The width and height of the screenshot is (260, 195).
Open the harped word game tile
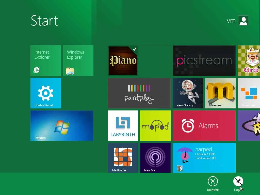204,158
